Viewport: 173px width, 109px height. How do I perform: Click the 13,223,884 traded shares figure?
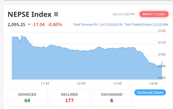[161, 25]
